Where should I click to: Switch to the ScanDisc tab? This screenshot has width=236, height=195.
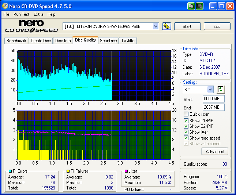pos(108,41)
